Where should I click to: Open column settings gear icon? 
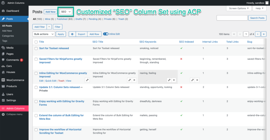(x=72, y=34)
